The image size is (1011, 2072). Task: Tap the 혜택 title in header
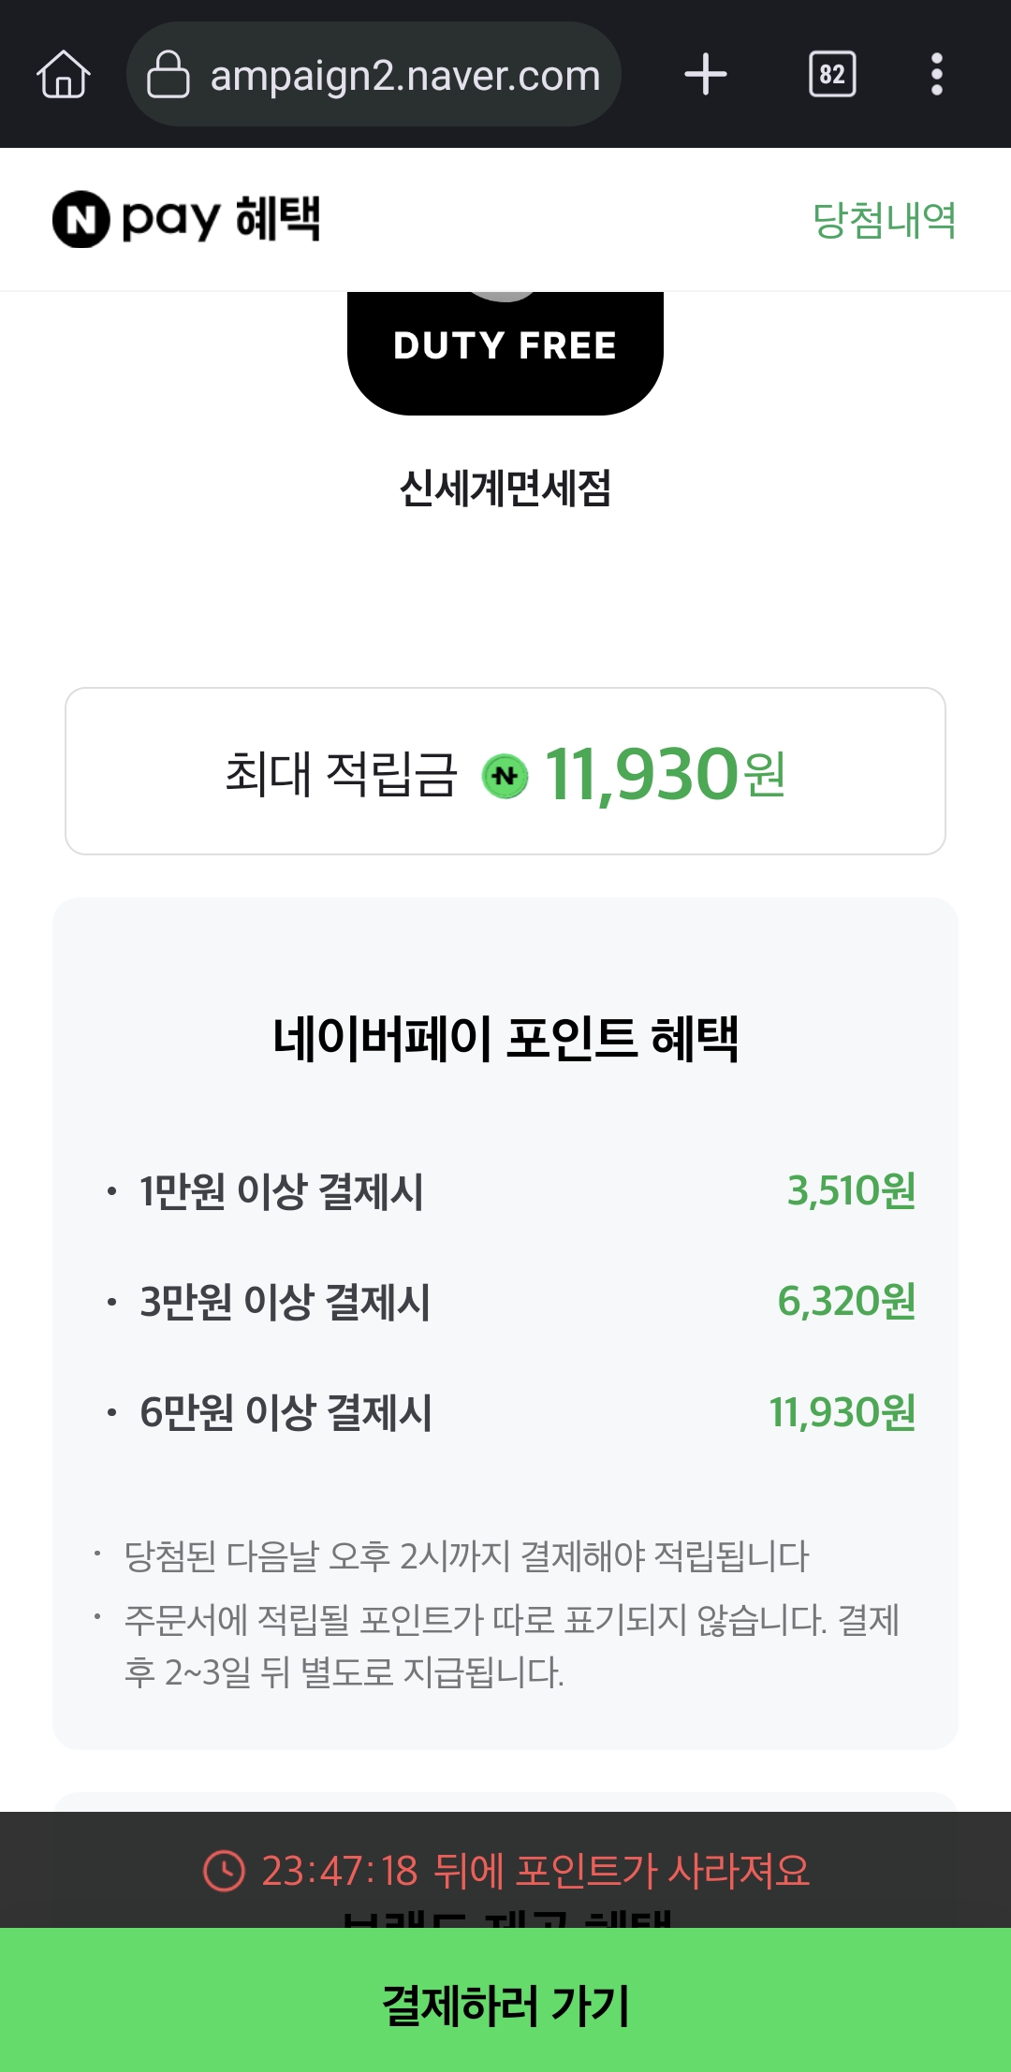(278, 219)
